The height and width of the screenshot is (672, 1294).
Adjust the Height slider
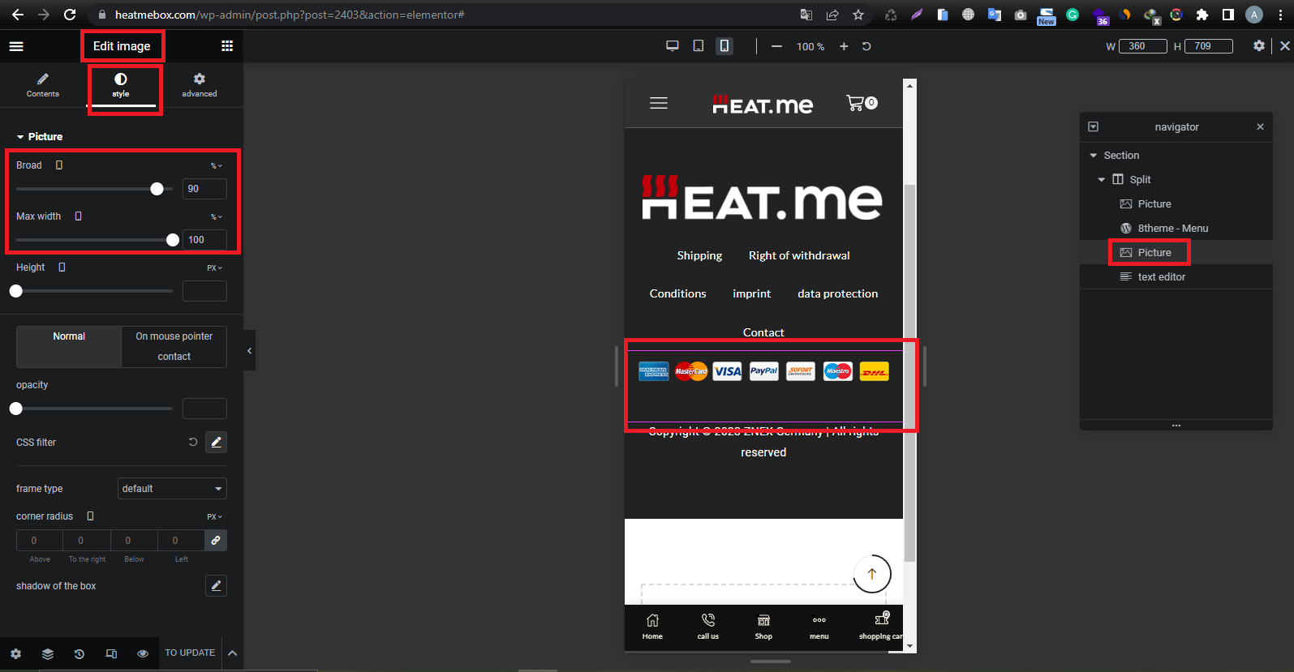click(94, 291)
